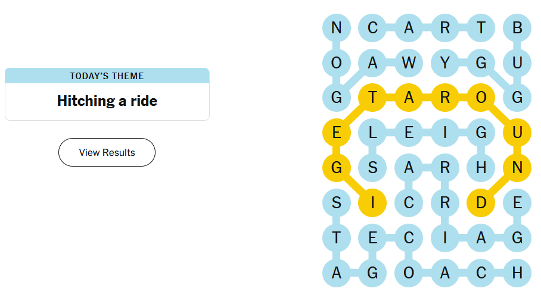Viewport: 541px width, 304px height.
Task: Tap the yellow letter E tile
Action: (337, 133)
